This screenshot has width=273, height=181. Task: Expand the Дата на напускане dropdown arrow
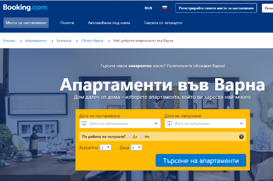(x=241, y=123)
